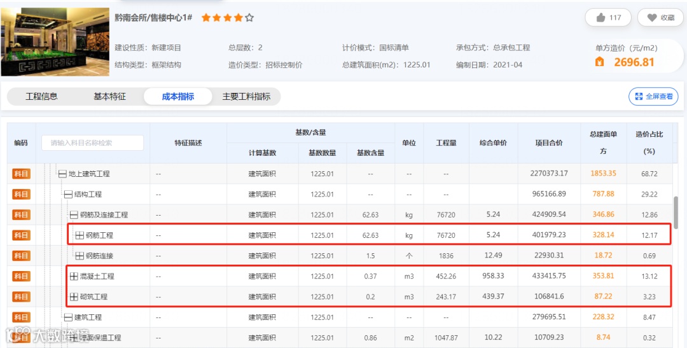Click 科目 badge in 混凝土工程 row
The image size is (687, 348).
click(x=20, y=276)
